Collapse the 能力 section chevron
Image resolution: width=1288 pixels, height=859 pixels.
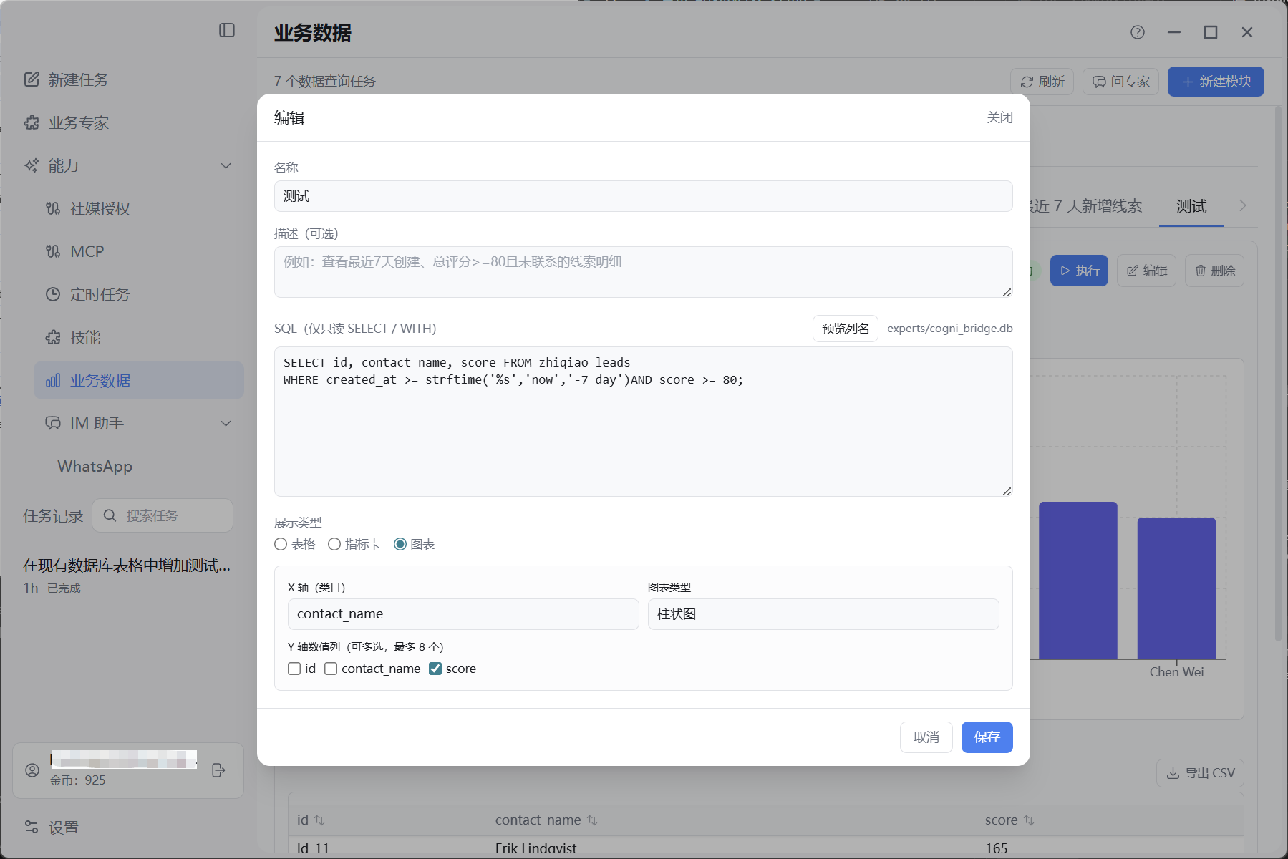point(226,165)
